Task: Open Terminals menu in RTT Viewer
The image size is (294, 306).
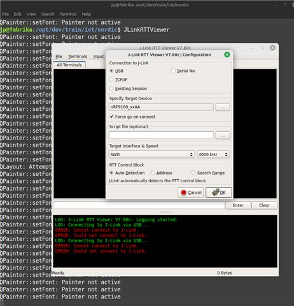Action: pyautogui.click(x=78, y=56)
